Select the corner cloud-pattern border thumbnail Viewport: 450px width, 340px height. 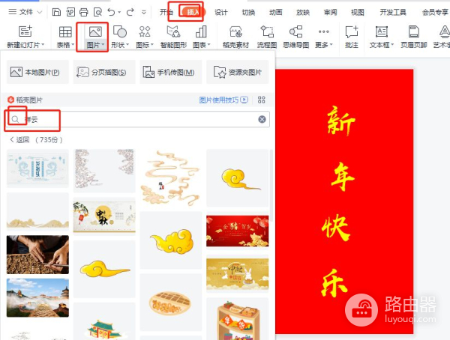point(104,170)
